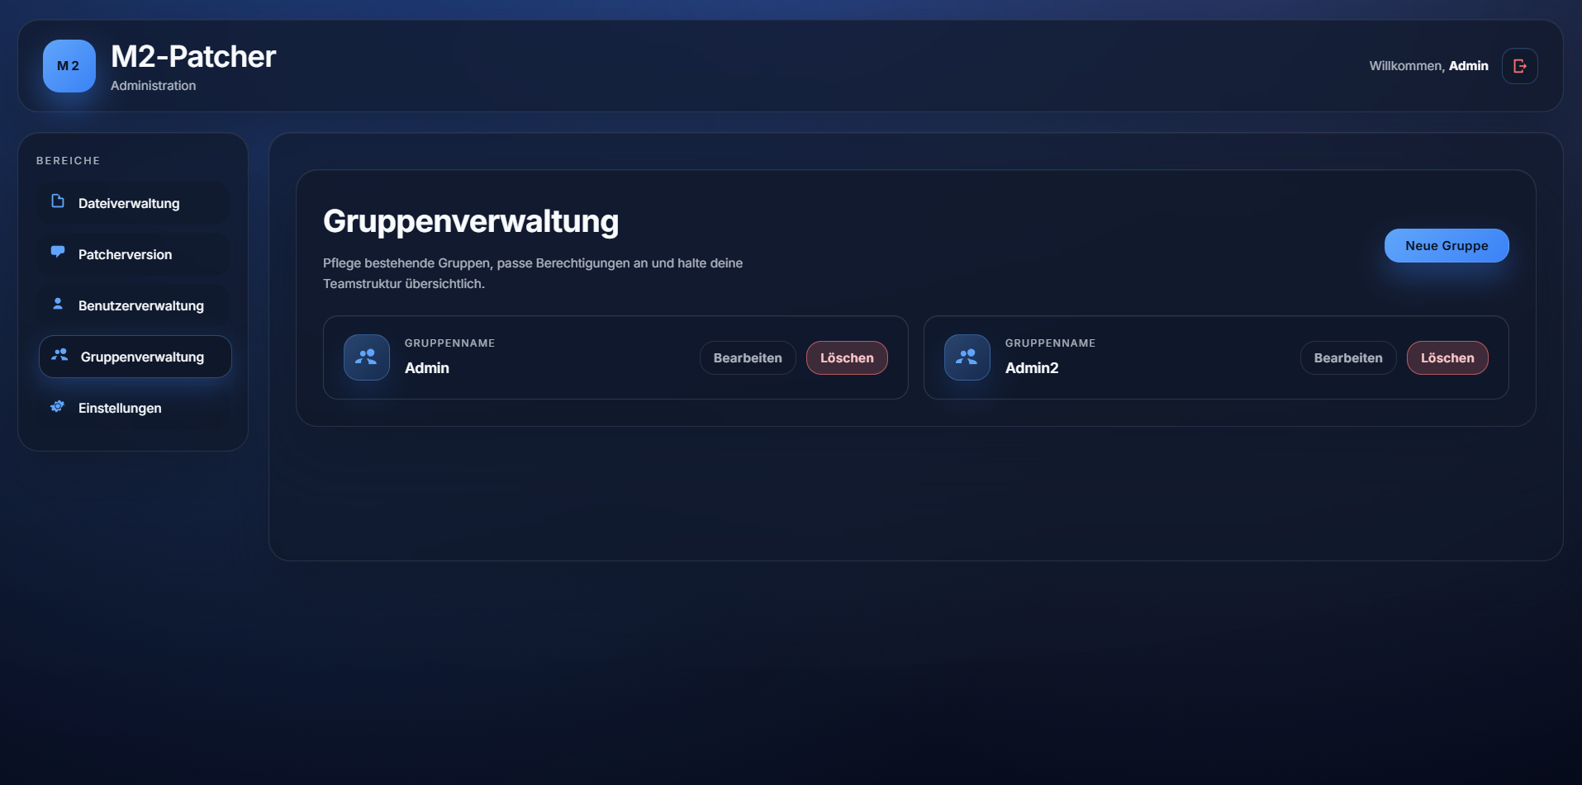
Task: Click the logout icon next to Admin
Action: pyautogui.click(x=1520, y=66)
